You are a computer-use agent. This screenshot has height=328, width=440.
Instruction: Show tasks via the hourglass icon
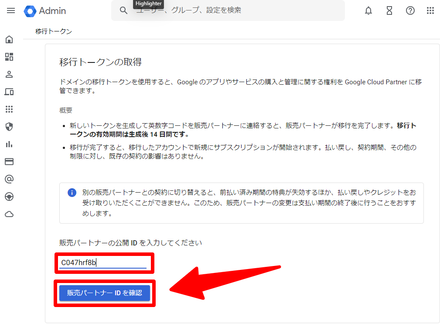[x=389, y=10]
